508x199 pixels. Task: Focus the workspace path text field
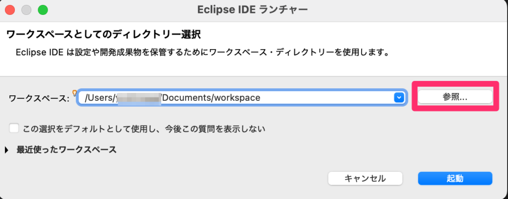[x=242, y=97]
